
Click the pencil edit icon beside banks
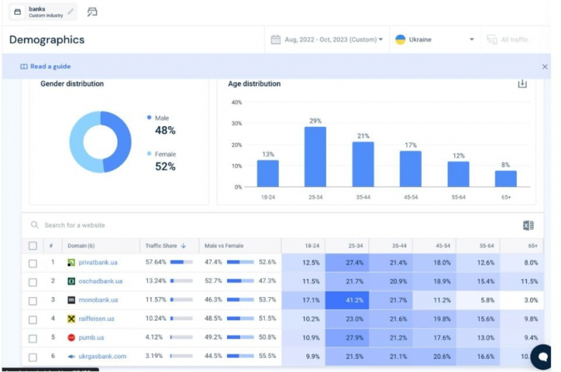[71, 12]
